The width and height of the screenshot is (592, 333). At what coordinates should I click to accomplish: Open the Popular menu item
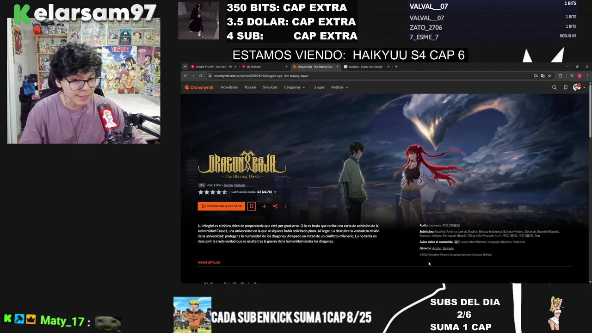pyautogui.click(x=250, y=87)
